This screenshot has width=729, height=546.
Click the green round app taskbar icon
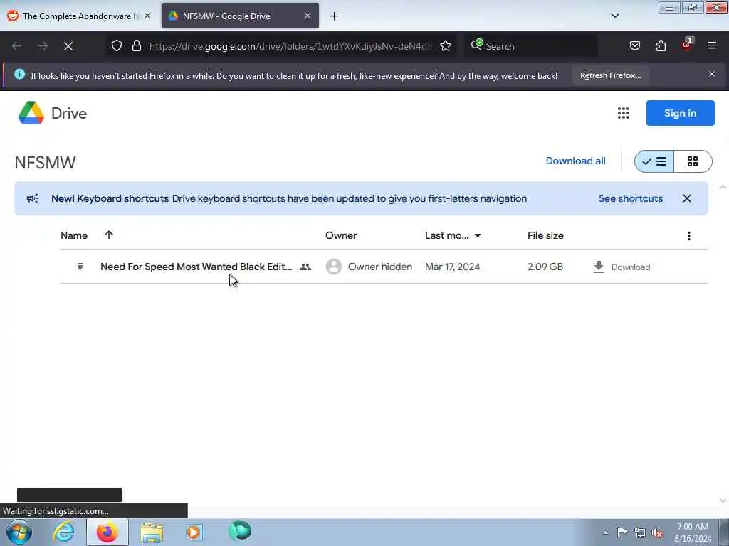click(240, 531)
